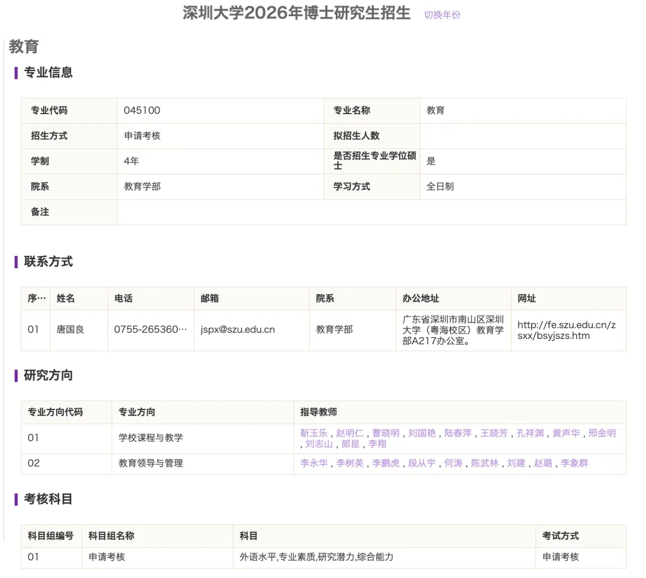Image resolution: width=646 pixels, height=578 pixels.
Task: Click the 李鹏虎 advisor name
Action: [386, 463]
